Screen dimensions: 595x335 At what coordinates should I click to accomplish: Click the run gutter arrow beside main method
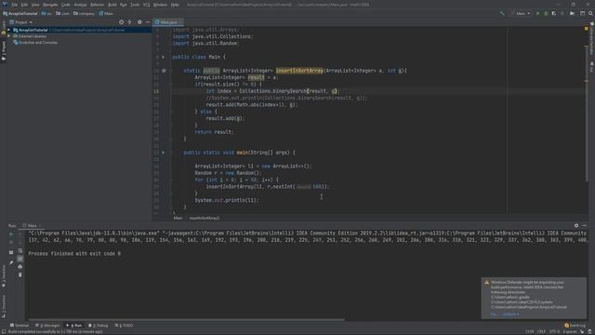point(164,153)
